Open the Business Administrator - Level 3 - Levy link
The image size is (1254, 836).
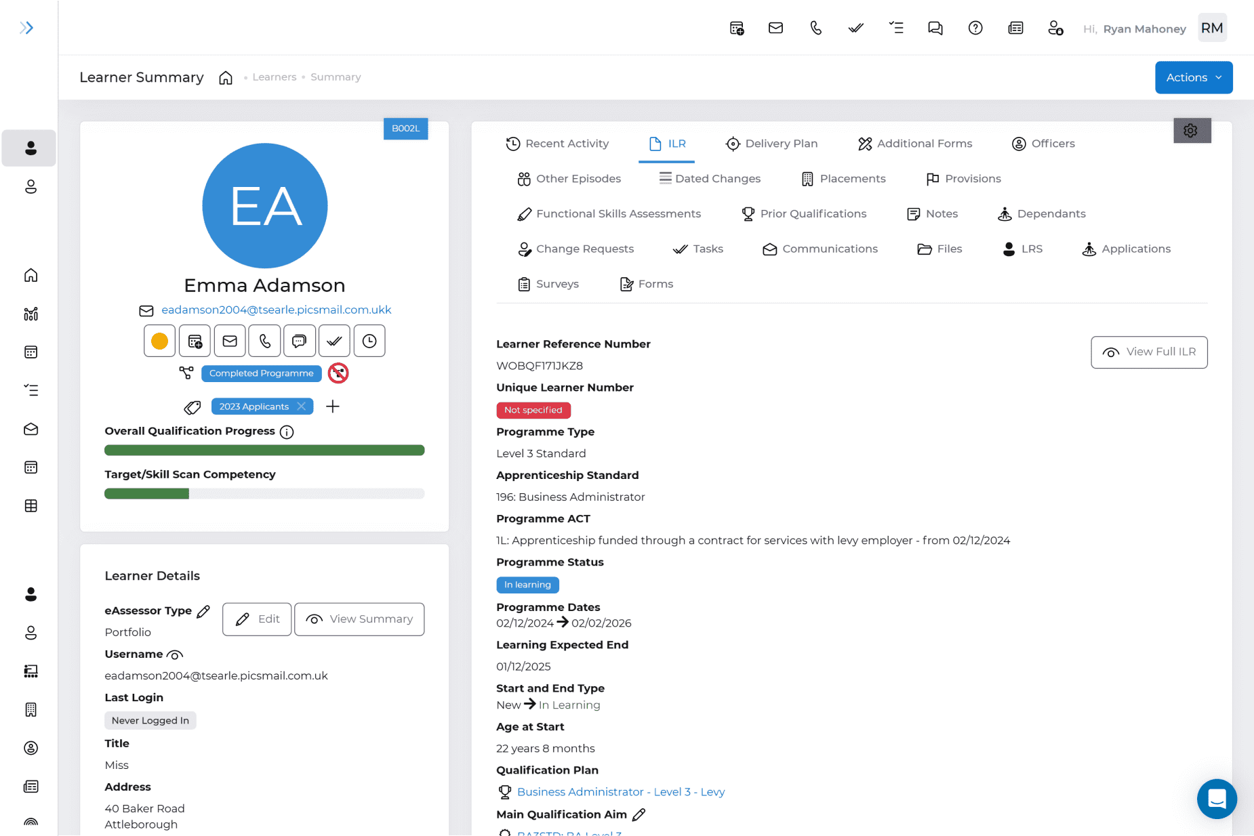coord(620,791)
